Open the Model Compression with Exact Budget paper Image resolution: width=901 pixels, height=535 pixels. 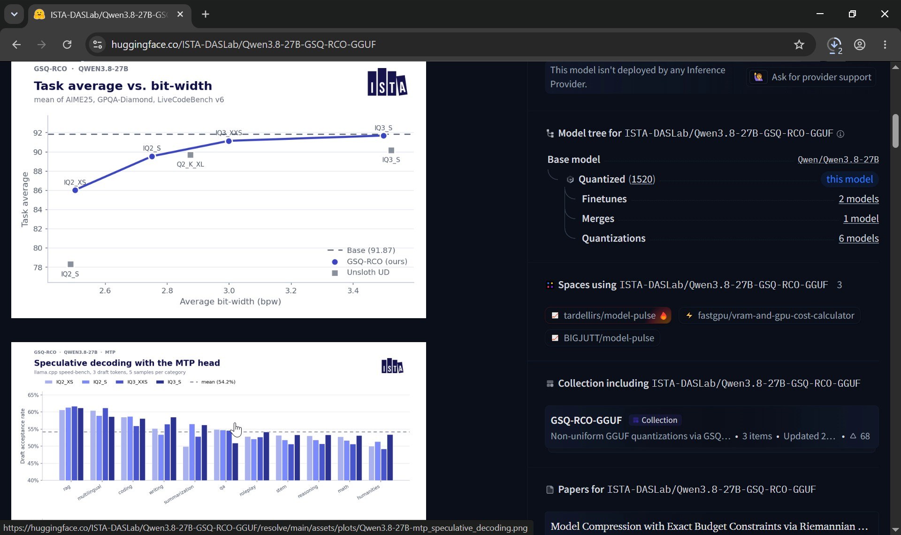(709, 527)
